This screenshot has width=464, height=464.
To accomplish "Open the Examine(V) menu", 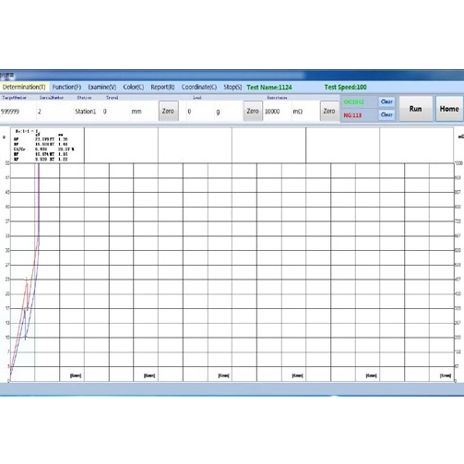I will 102,87.
